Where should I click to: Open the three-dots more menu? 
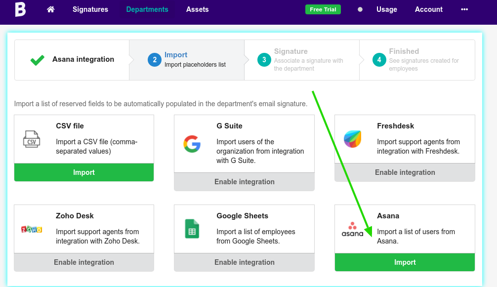pyautogui.click(x=464, y=9)
